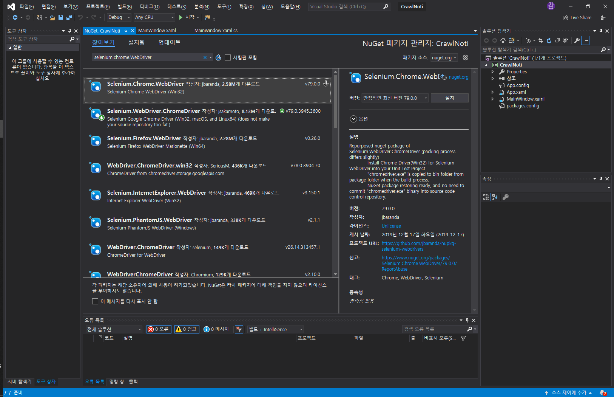Screen dimensions: 614x397
Task: Check 'do not show this message again'
Action: (95, 301)
